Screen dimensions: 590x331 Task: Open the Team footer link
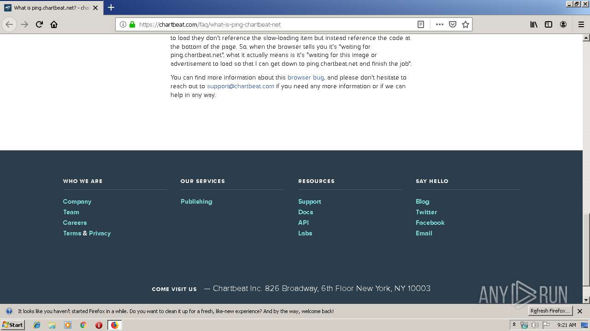[71, 212]
